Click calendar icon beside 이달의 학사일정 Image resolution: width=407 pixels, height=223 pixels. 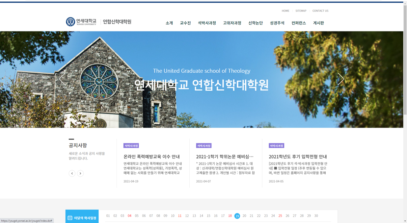pos(70,218)
